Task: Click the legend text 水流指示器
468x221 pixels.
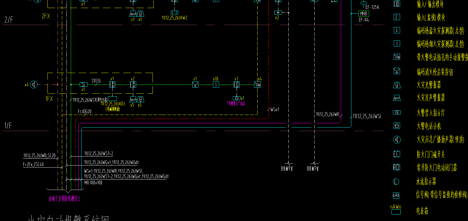Action: 426,181
